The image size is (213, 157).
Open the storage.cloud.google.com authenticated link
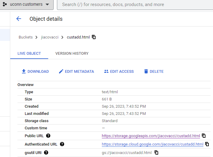152,144
